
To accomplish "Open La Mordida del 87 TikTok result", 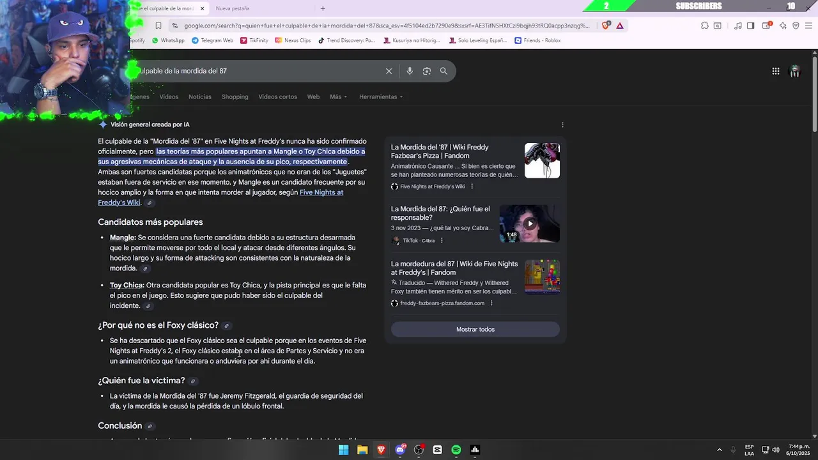I will pyautogui.click(x=440, y=213).
